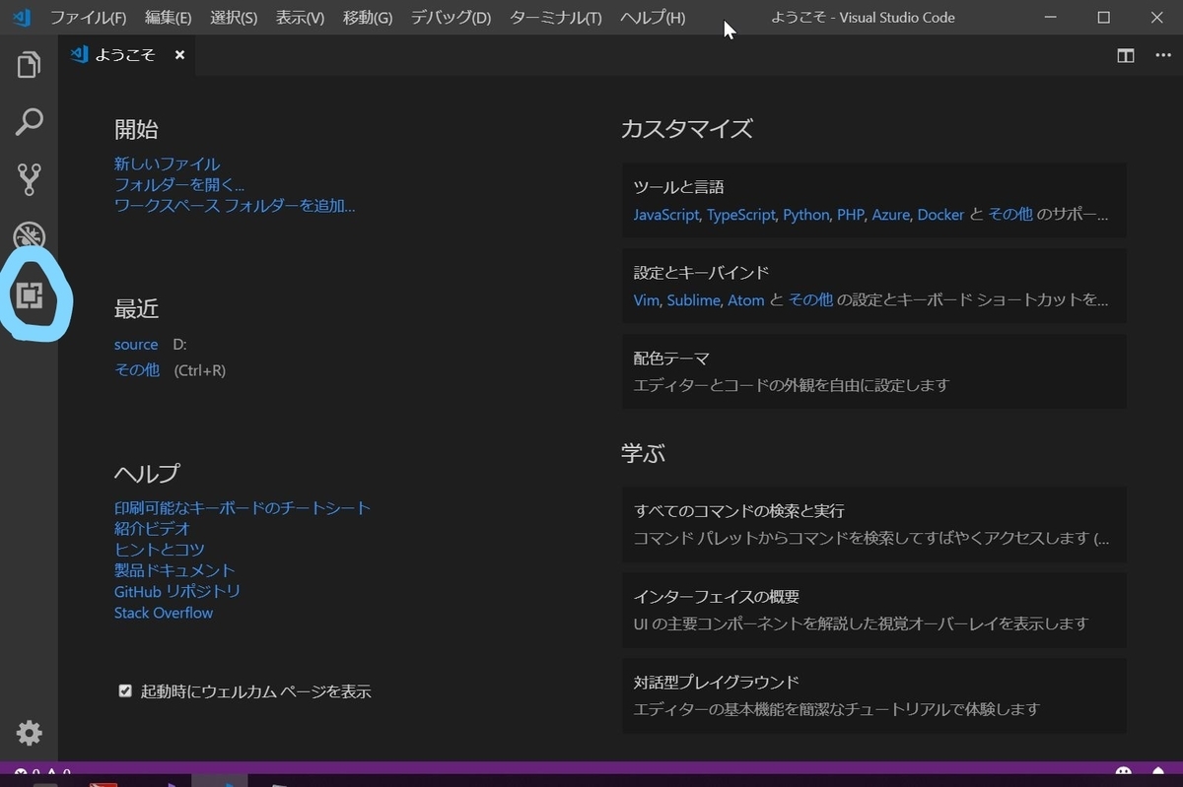Viewport: 1183px width, 787px height.
Task: Click the 配色テーマ card to change colors
Action: point(871,371)
